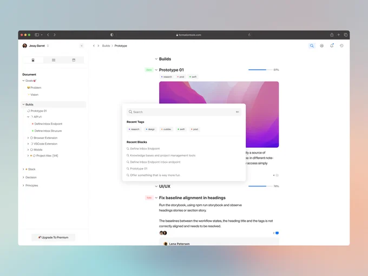Expand Decision section in sidebar
Image resolution: width=368 pixels, height=276 pixels.
point(23,178)
